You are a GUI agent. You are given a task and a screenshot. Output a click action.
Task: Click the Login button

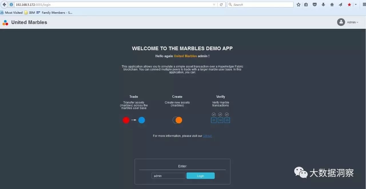[x=200, y=176]
